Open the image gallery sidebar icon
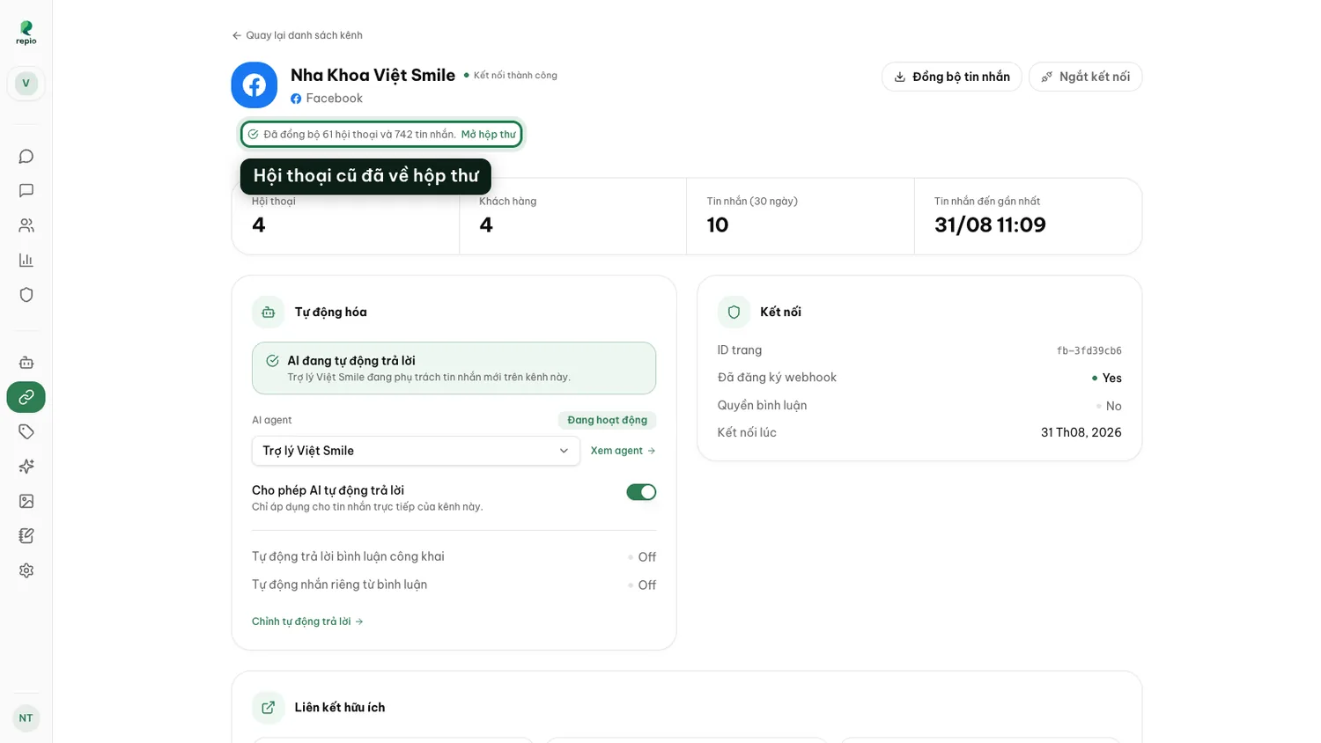 pyautogui.click(x=26, y=501)
